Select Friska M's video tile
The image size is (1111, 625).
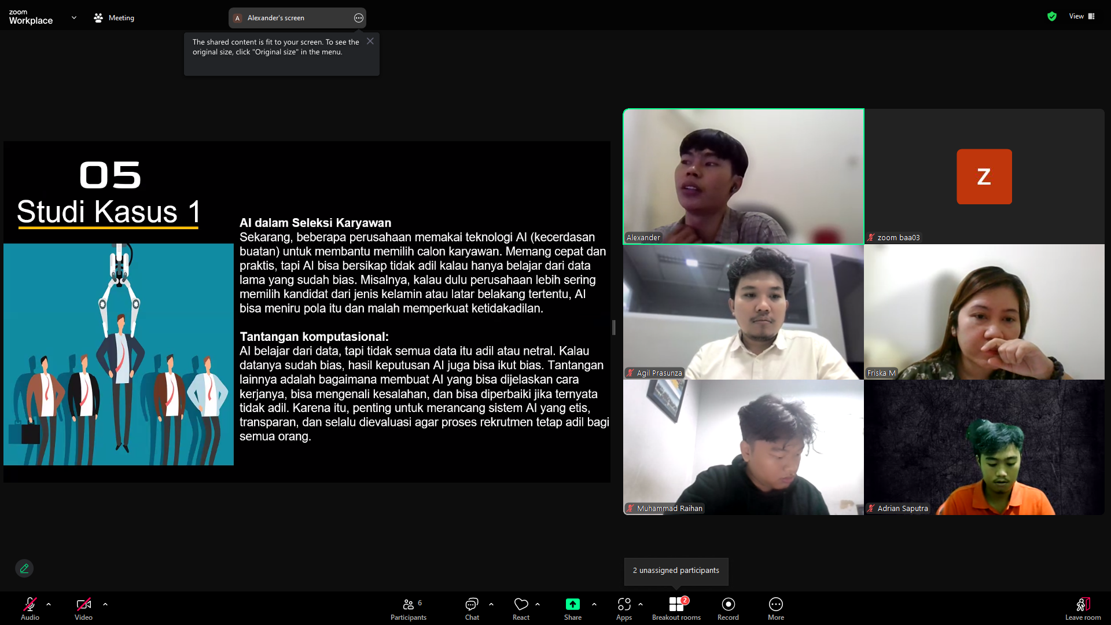click(984, 312)
